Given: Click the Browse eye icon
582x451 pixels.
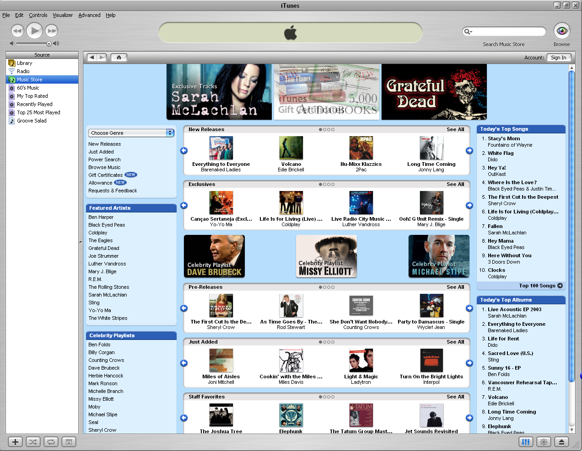Looking at the screenshot, I should (561, 31).
